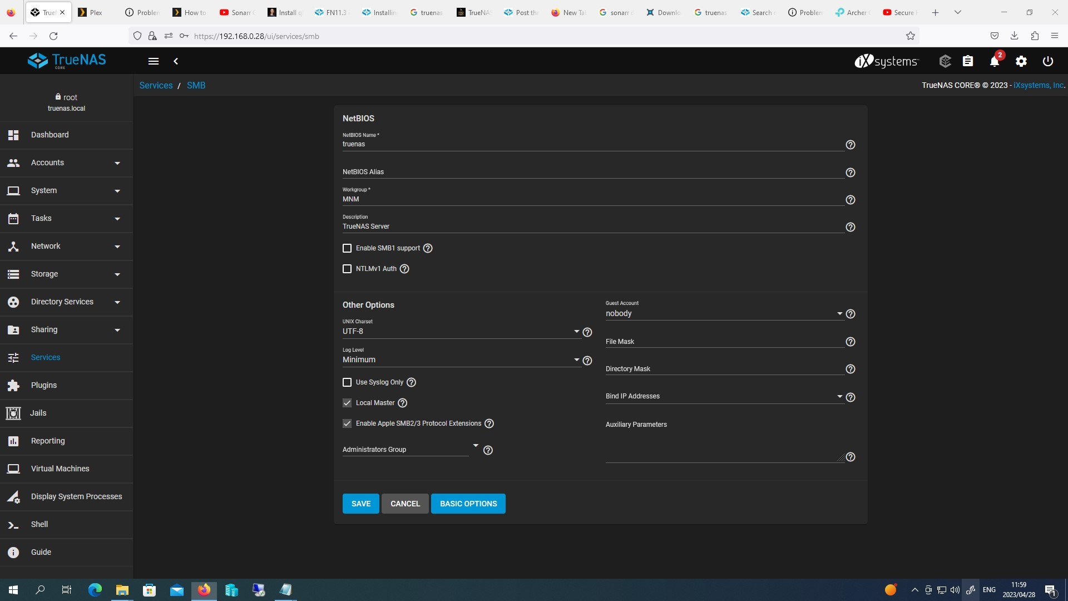This screenshot has height=601, width=1068.
Task: Open the iXsystems, Inc. link
Action: point(1039,85)
